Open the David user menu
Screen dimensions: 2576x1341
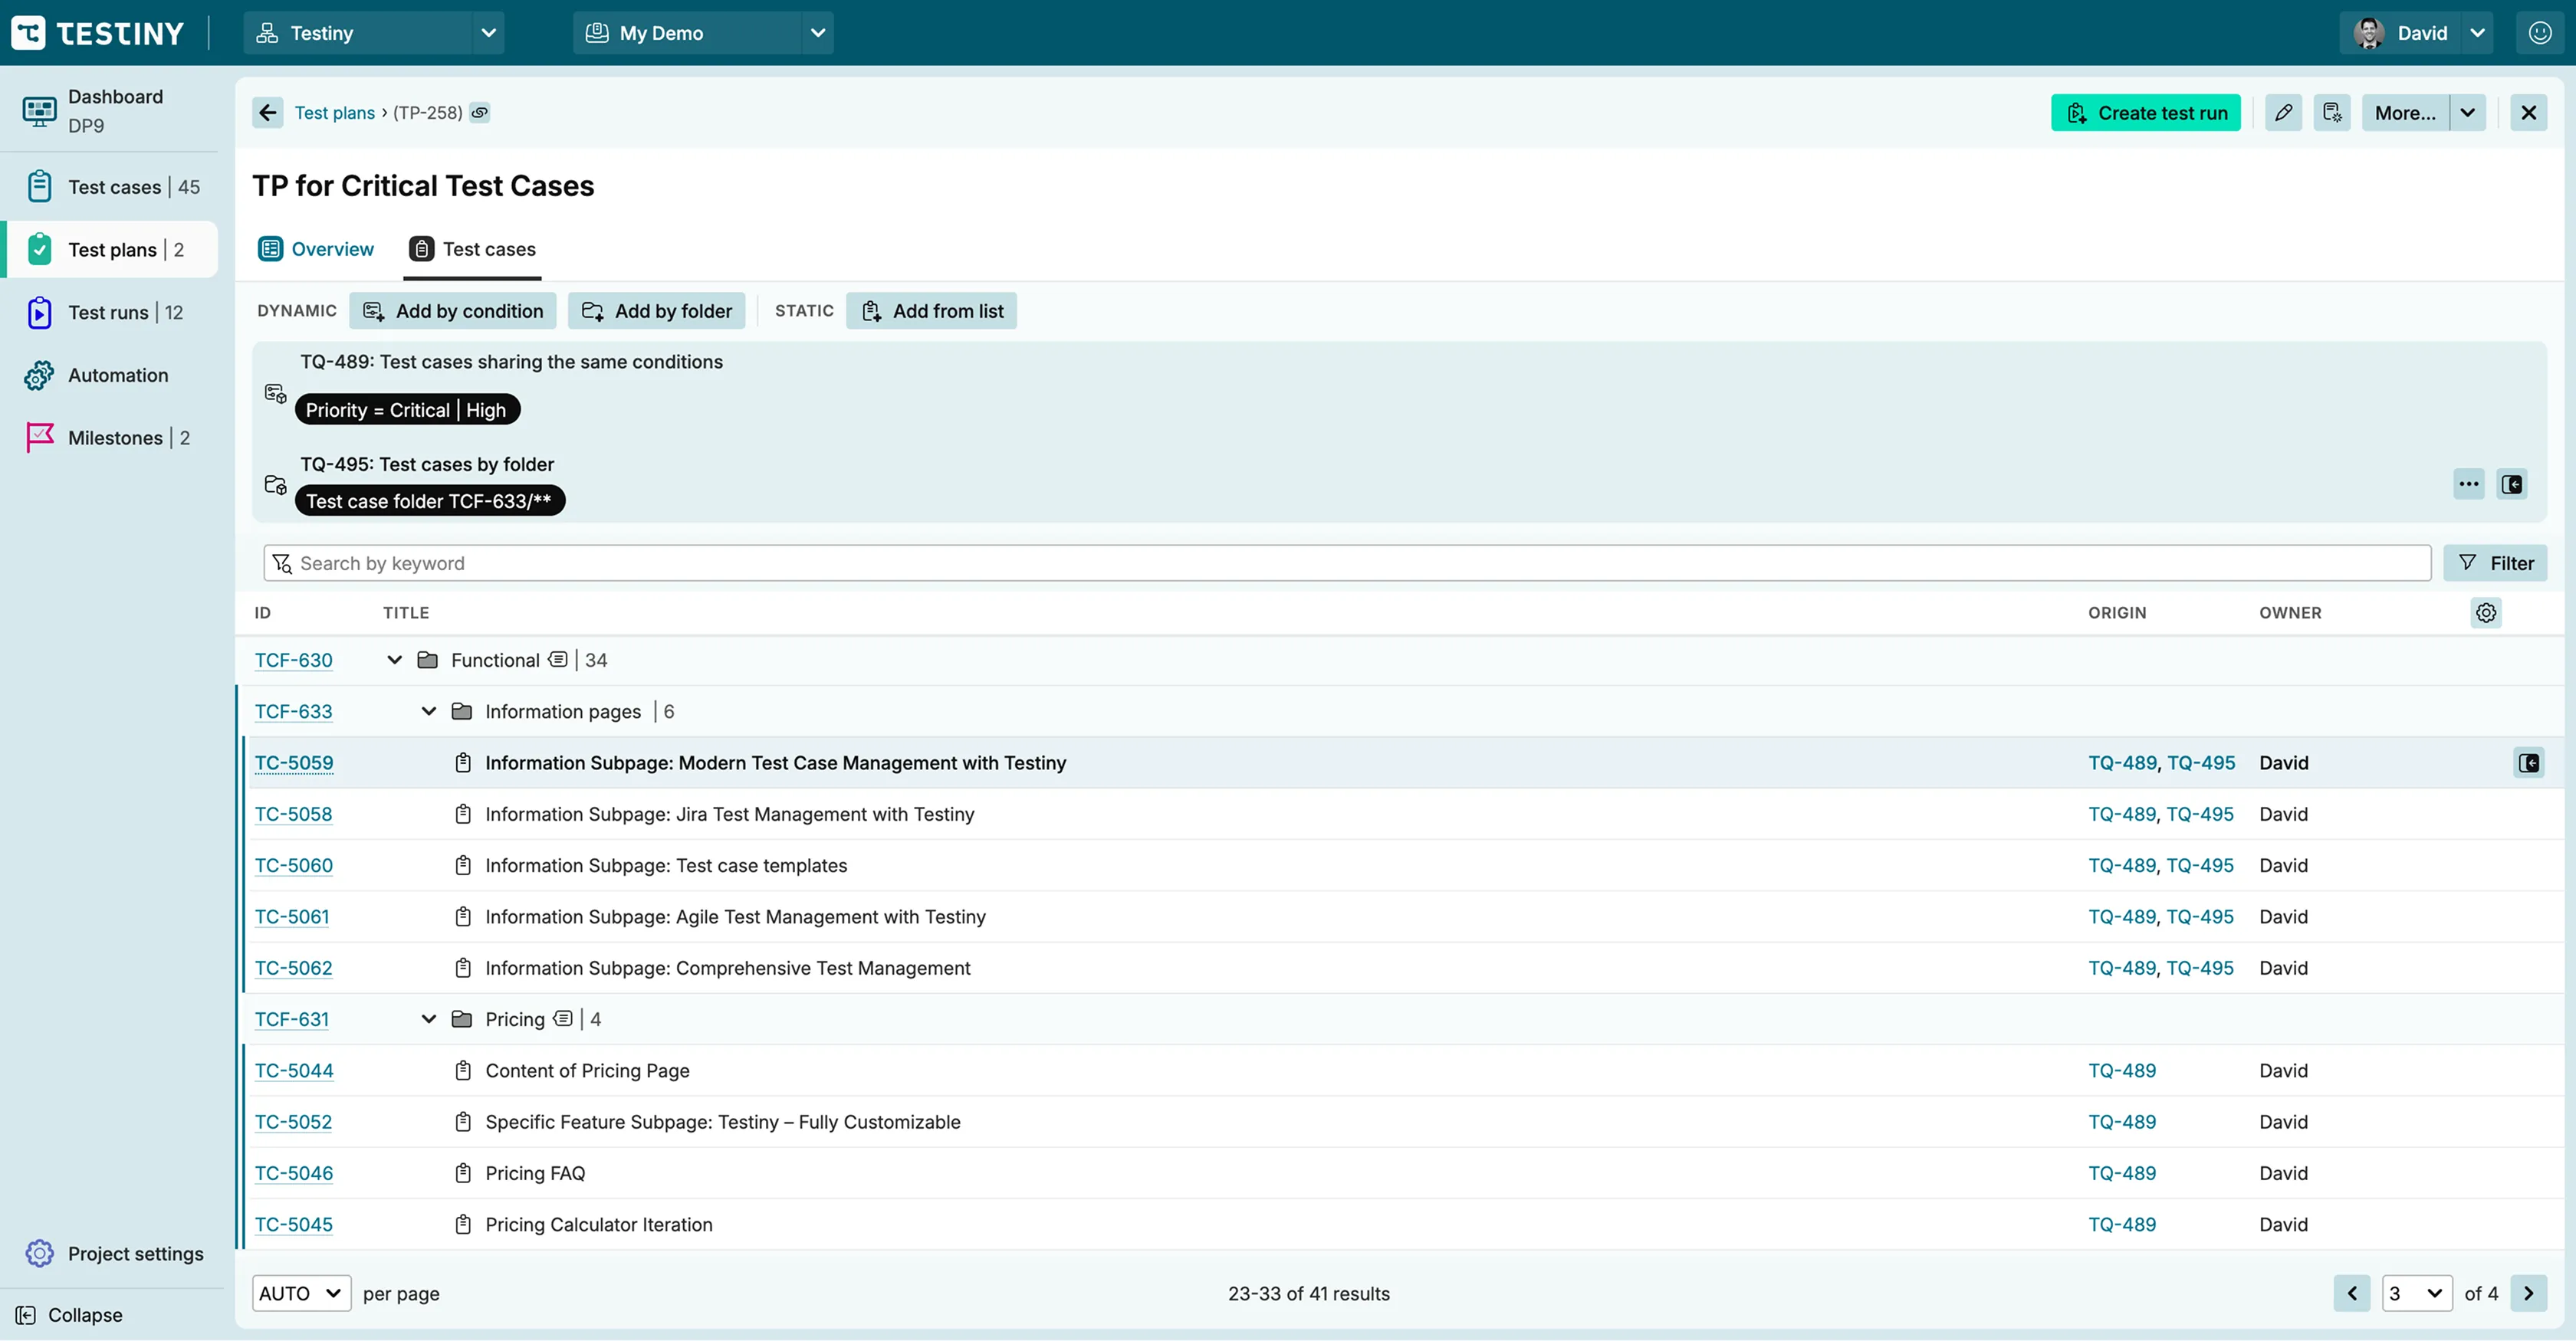coord(2415,33)
